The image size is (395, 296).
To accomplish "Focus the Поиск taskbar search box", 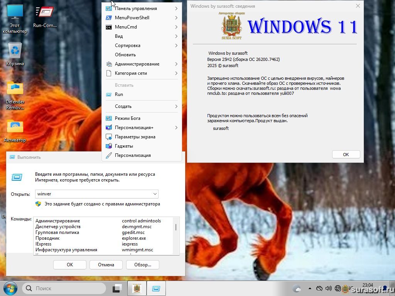I will coord(64,288).
